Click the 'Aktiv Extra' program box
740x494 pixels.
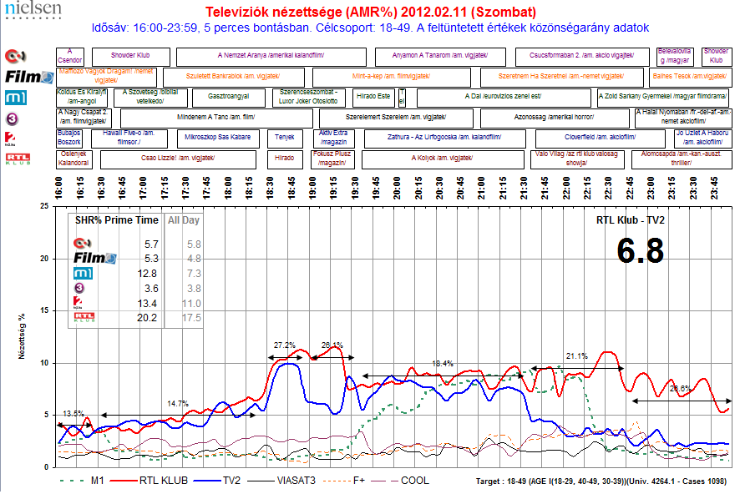pyautogui.click(x=333, y=139)
